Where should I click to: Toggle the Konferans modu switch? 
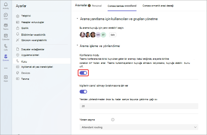click(83, 73)
